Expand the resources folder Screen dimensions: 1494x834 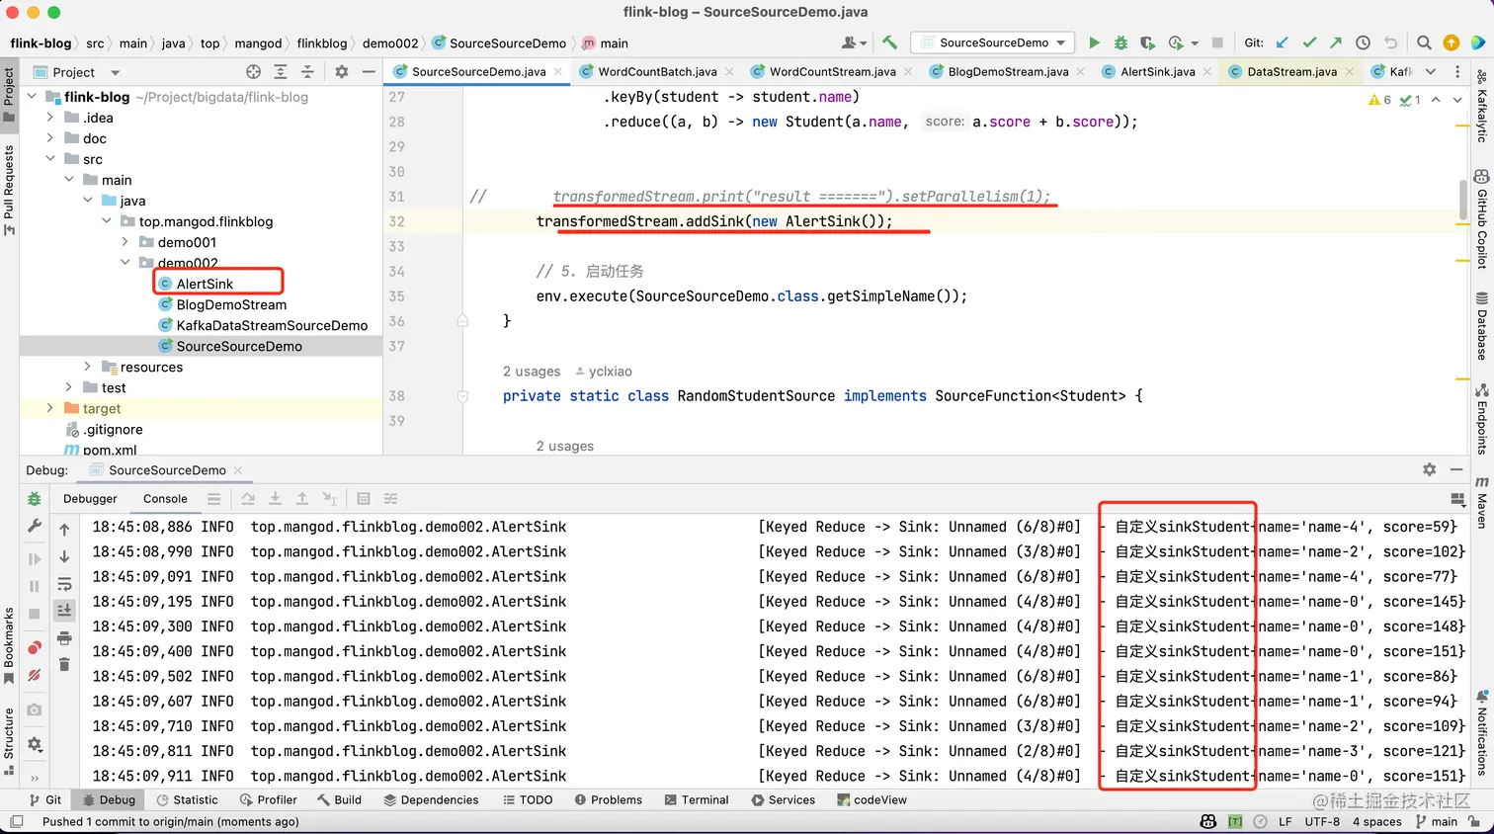[x=88, y=367]
